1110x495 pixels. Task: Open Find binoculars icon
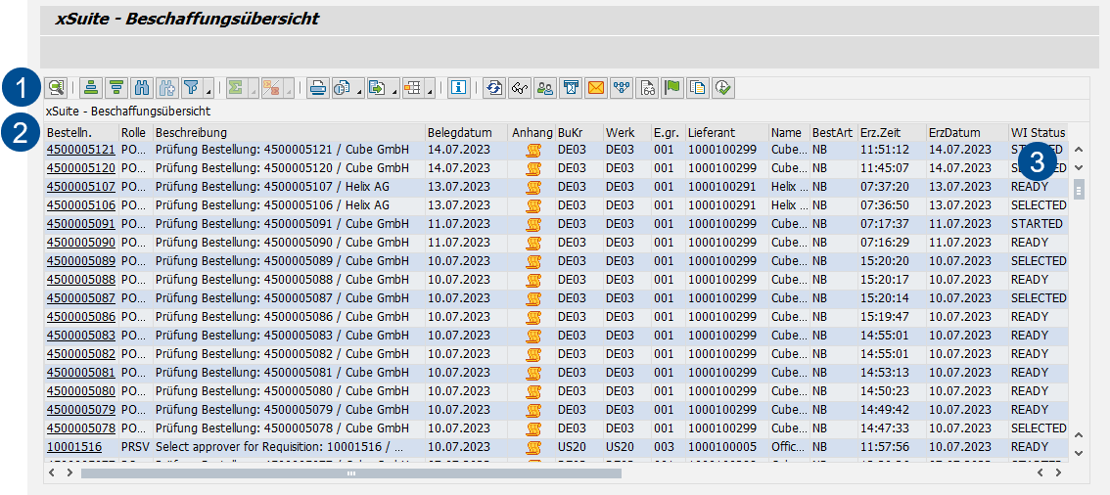tap(142, 88)
